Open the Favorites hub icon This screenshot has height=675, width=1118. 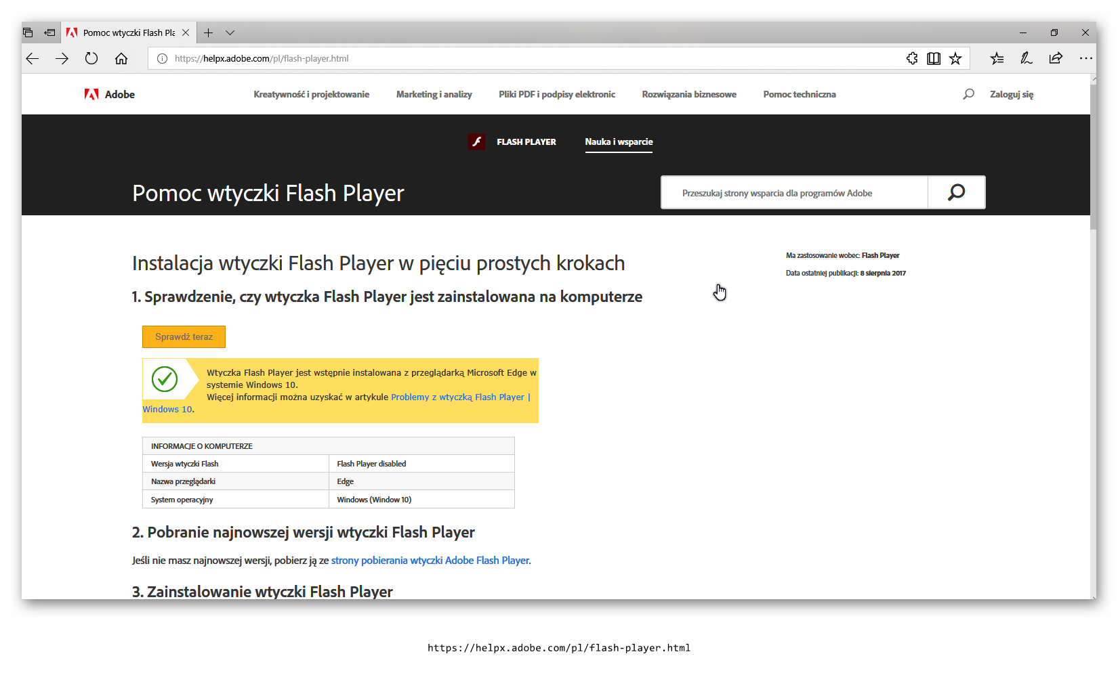coord(997,58)
